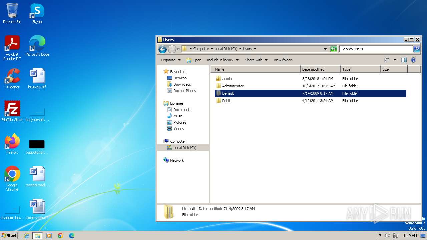Click Computer in the address bar
This screenshot has width=427, height=240.
(201, 49)
